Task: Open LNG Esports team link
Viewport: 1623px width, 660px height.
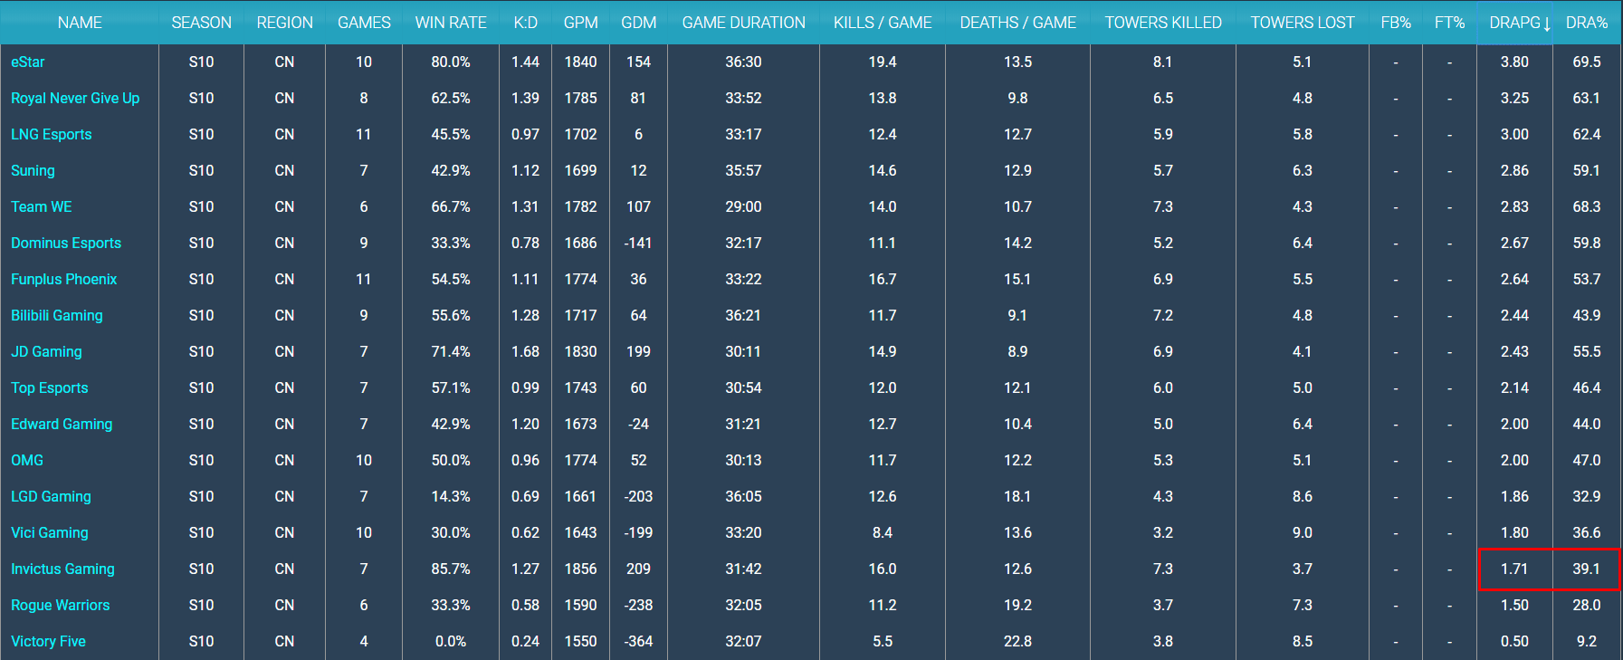Action: click(x=52, y=134)
